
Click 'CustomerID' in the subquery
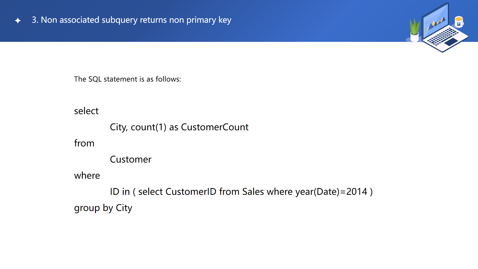(x=191, y=192)
